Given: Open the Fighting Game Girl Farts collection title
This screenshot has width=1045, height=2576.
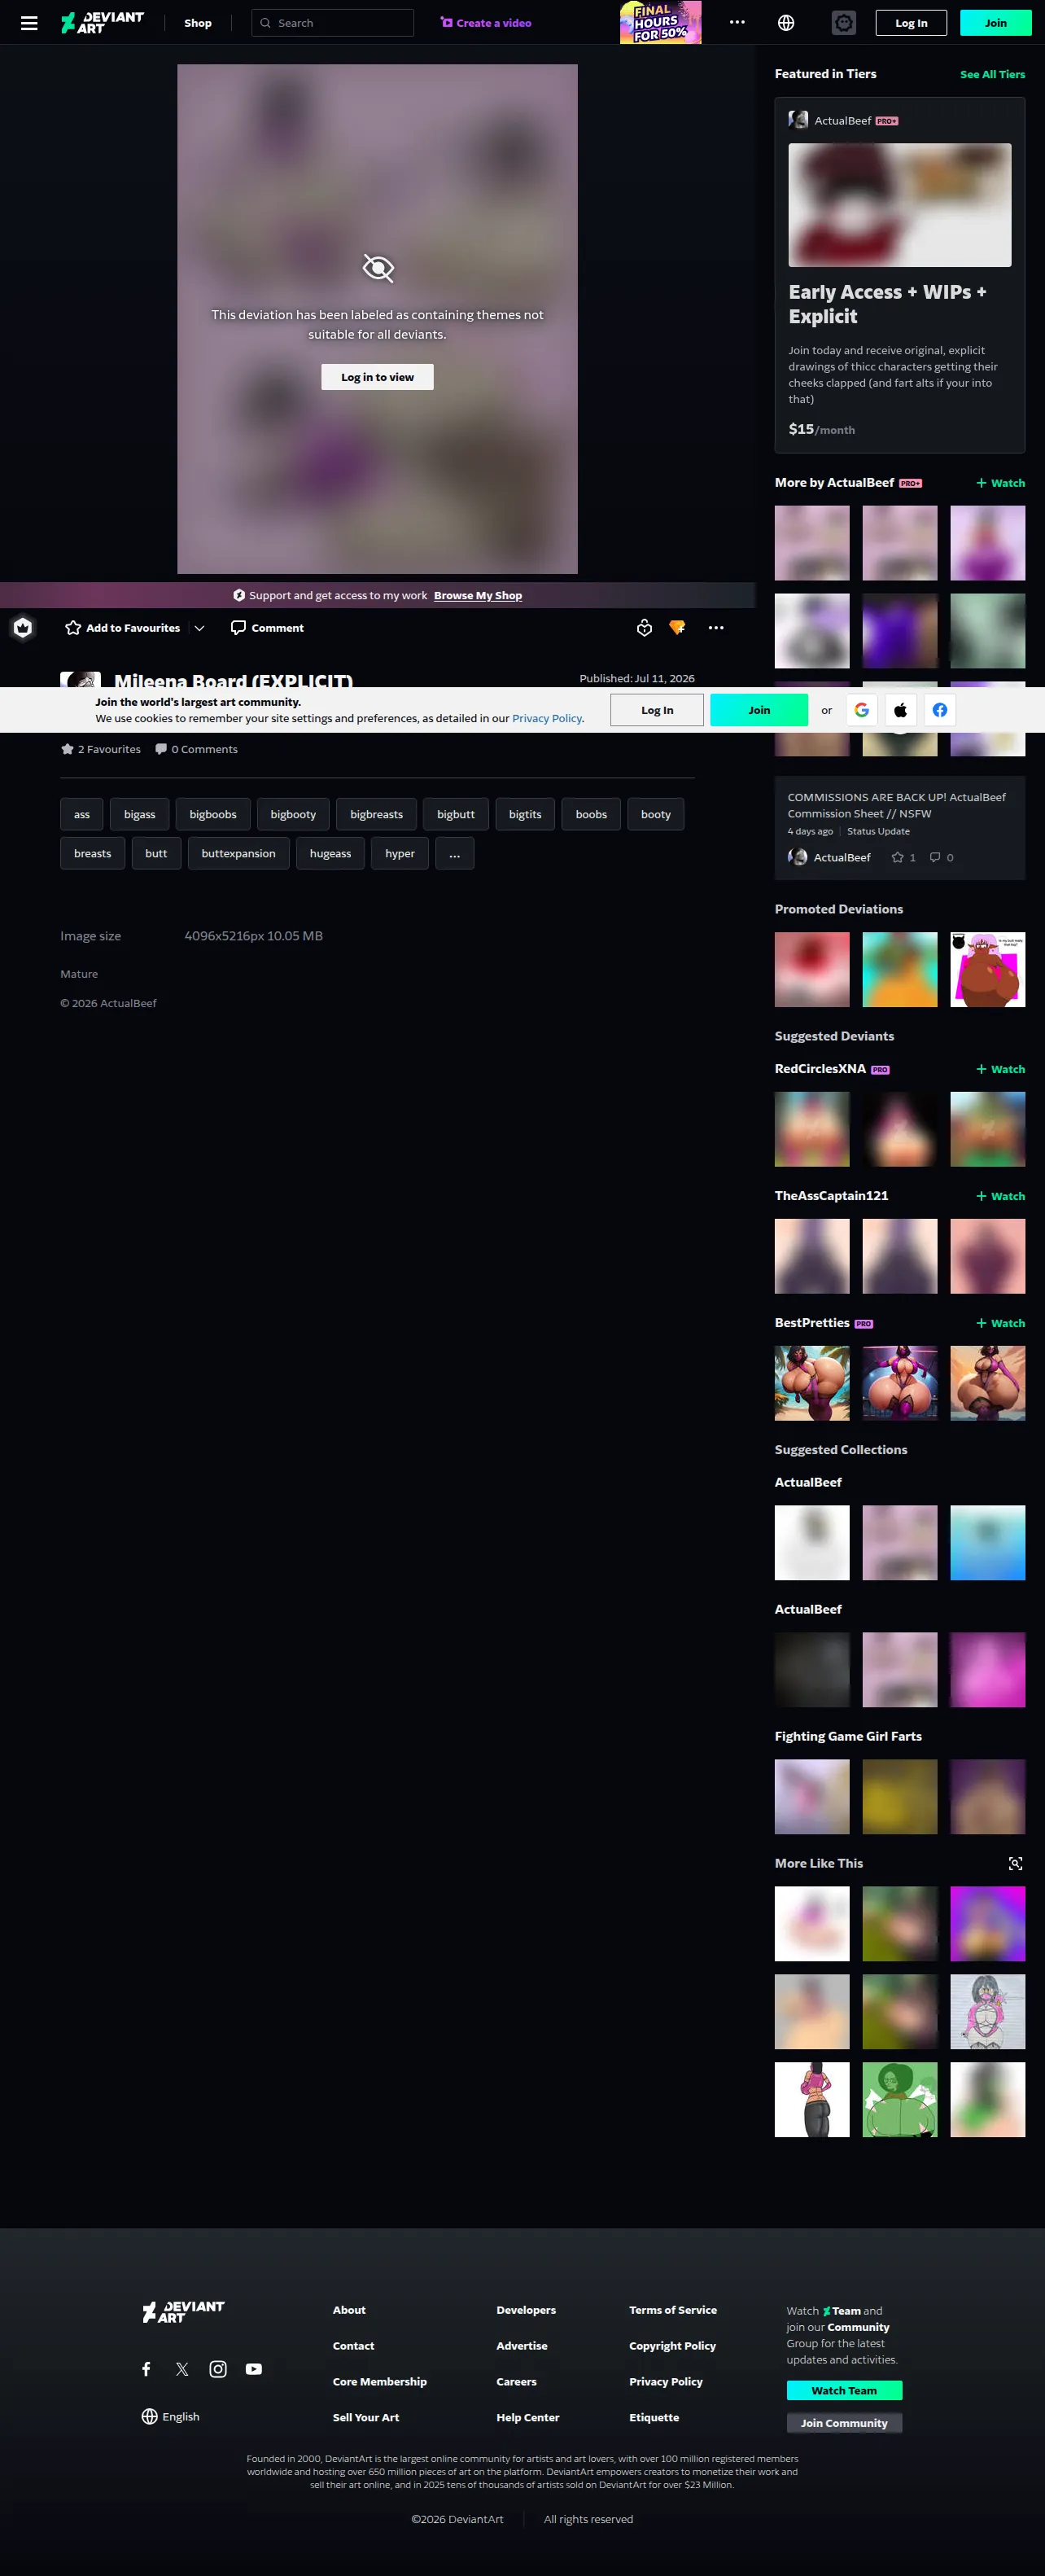Looking at the screenshot, I should tap(848, 1736).
